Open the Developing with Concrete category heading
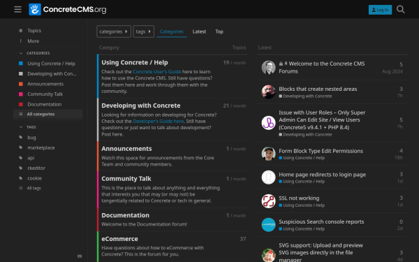 [141, 105]
